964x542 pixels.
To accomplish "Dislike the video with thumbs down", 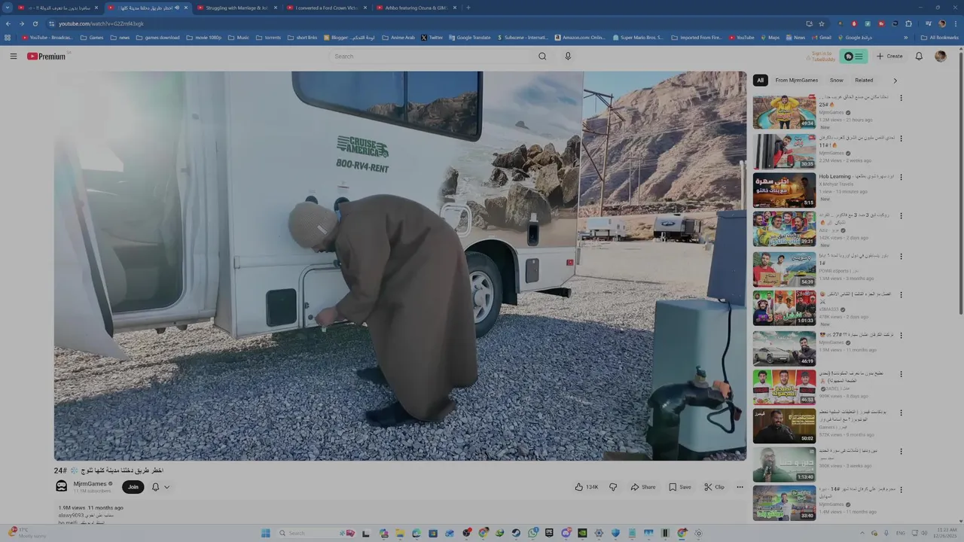I will pos(613,487).
